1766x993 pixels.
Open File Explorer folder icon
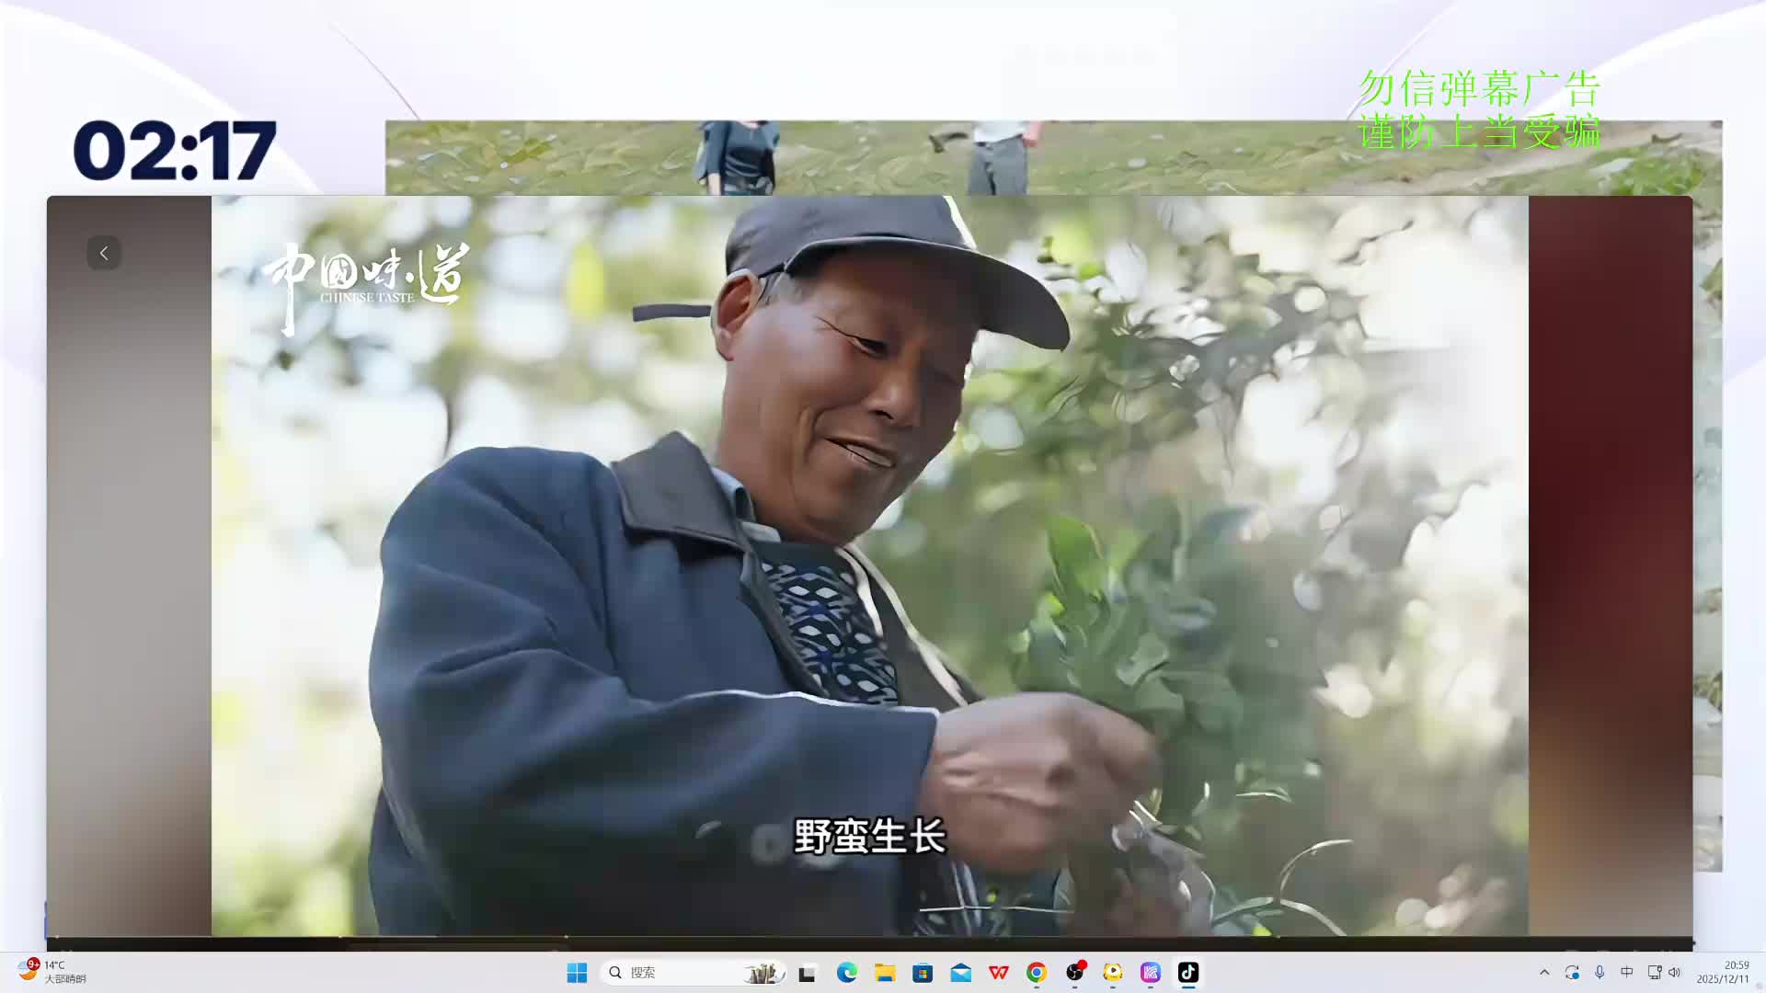(x=885, y=972)
